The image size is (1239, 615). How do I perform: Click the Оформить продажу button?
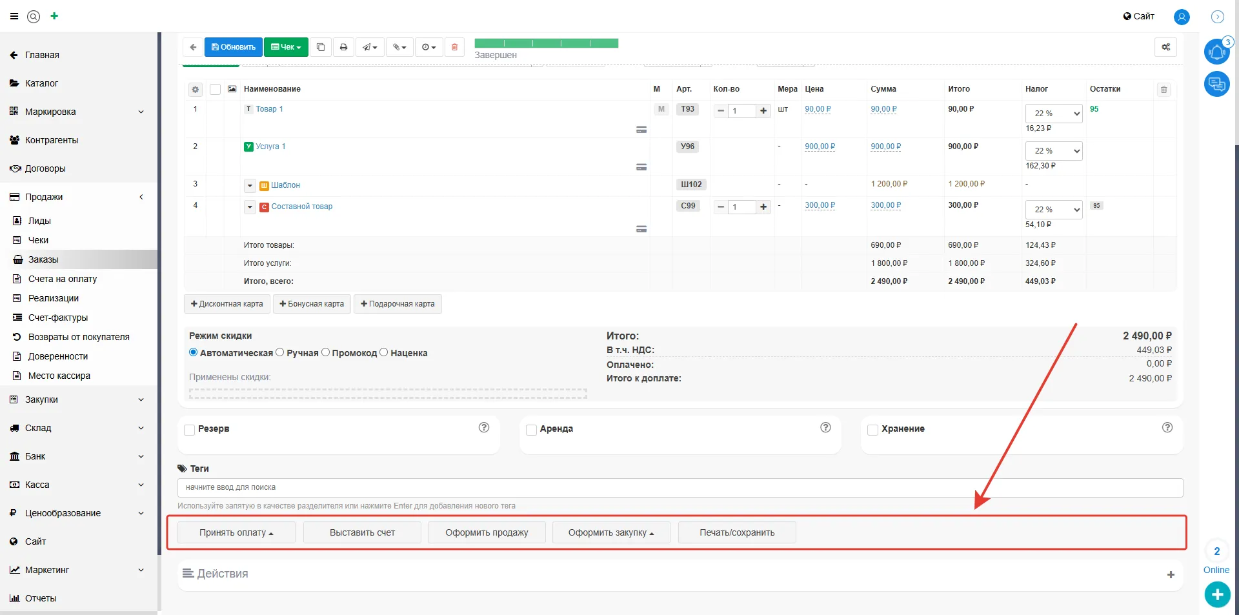pyautogui.click(x=487, y=532)
